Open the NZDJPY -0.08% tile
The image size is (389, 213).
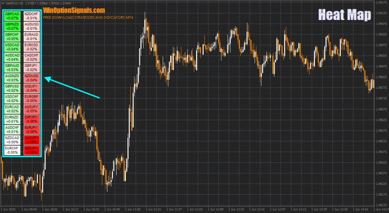pos(31,150)
